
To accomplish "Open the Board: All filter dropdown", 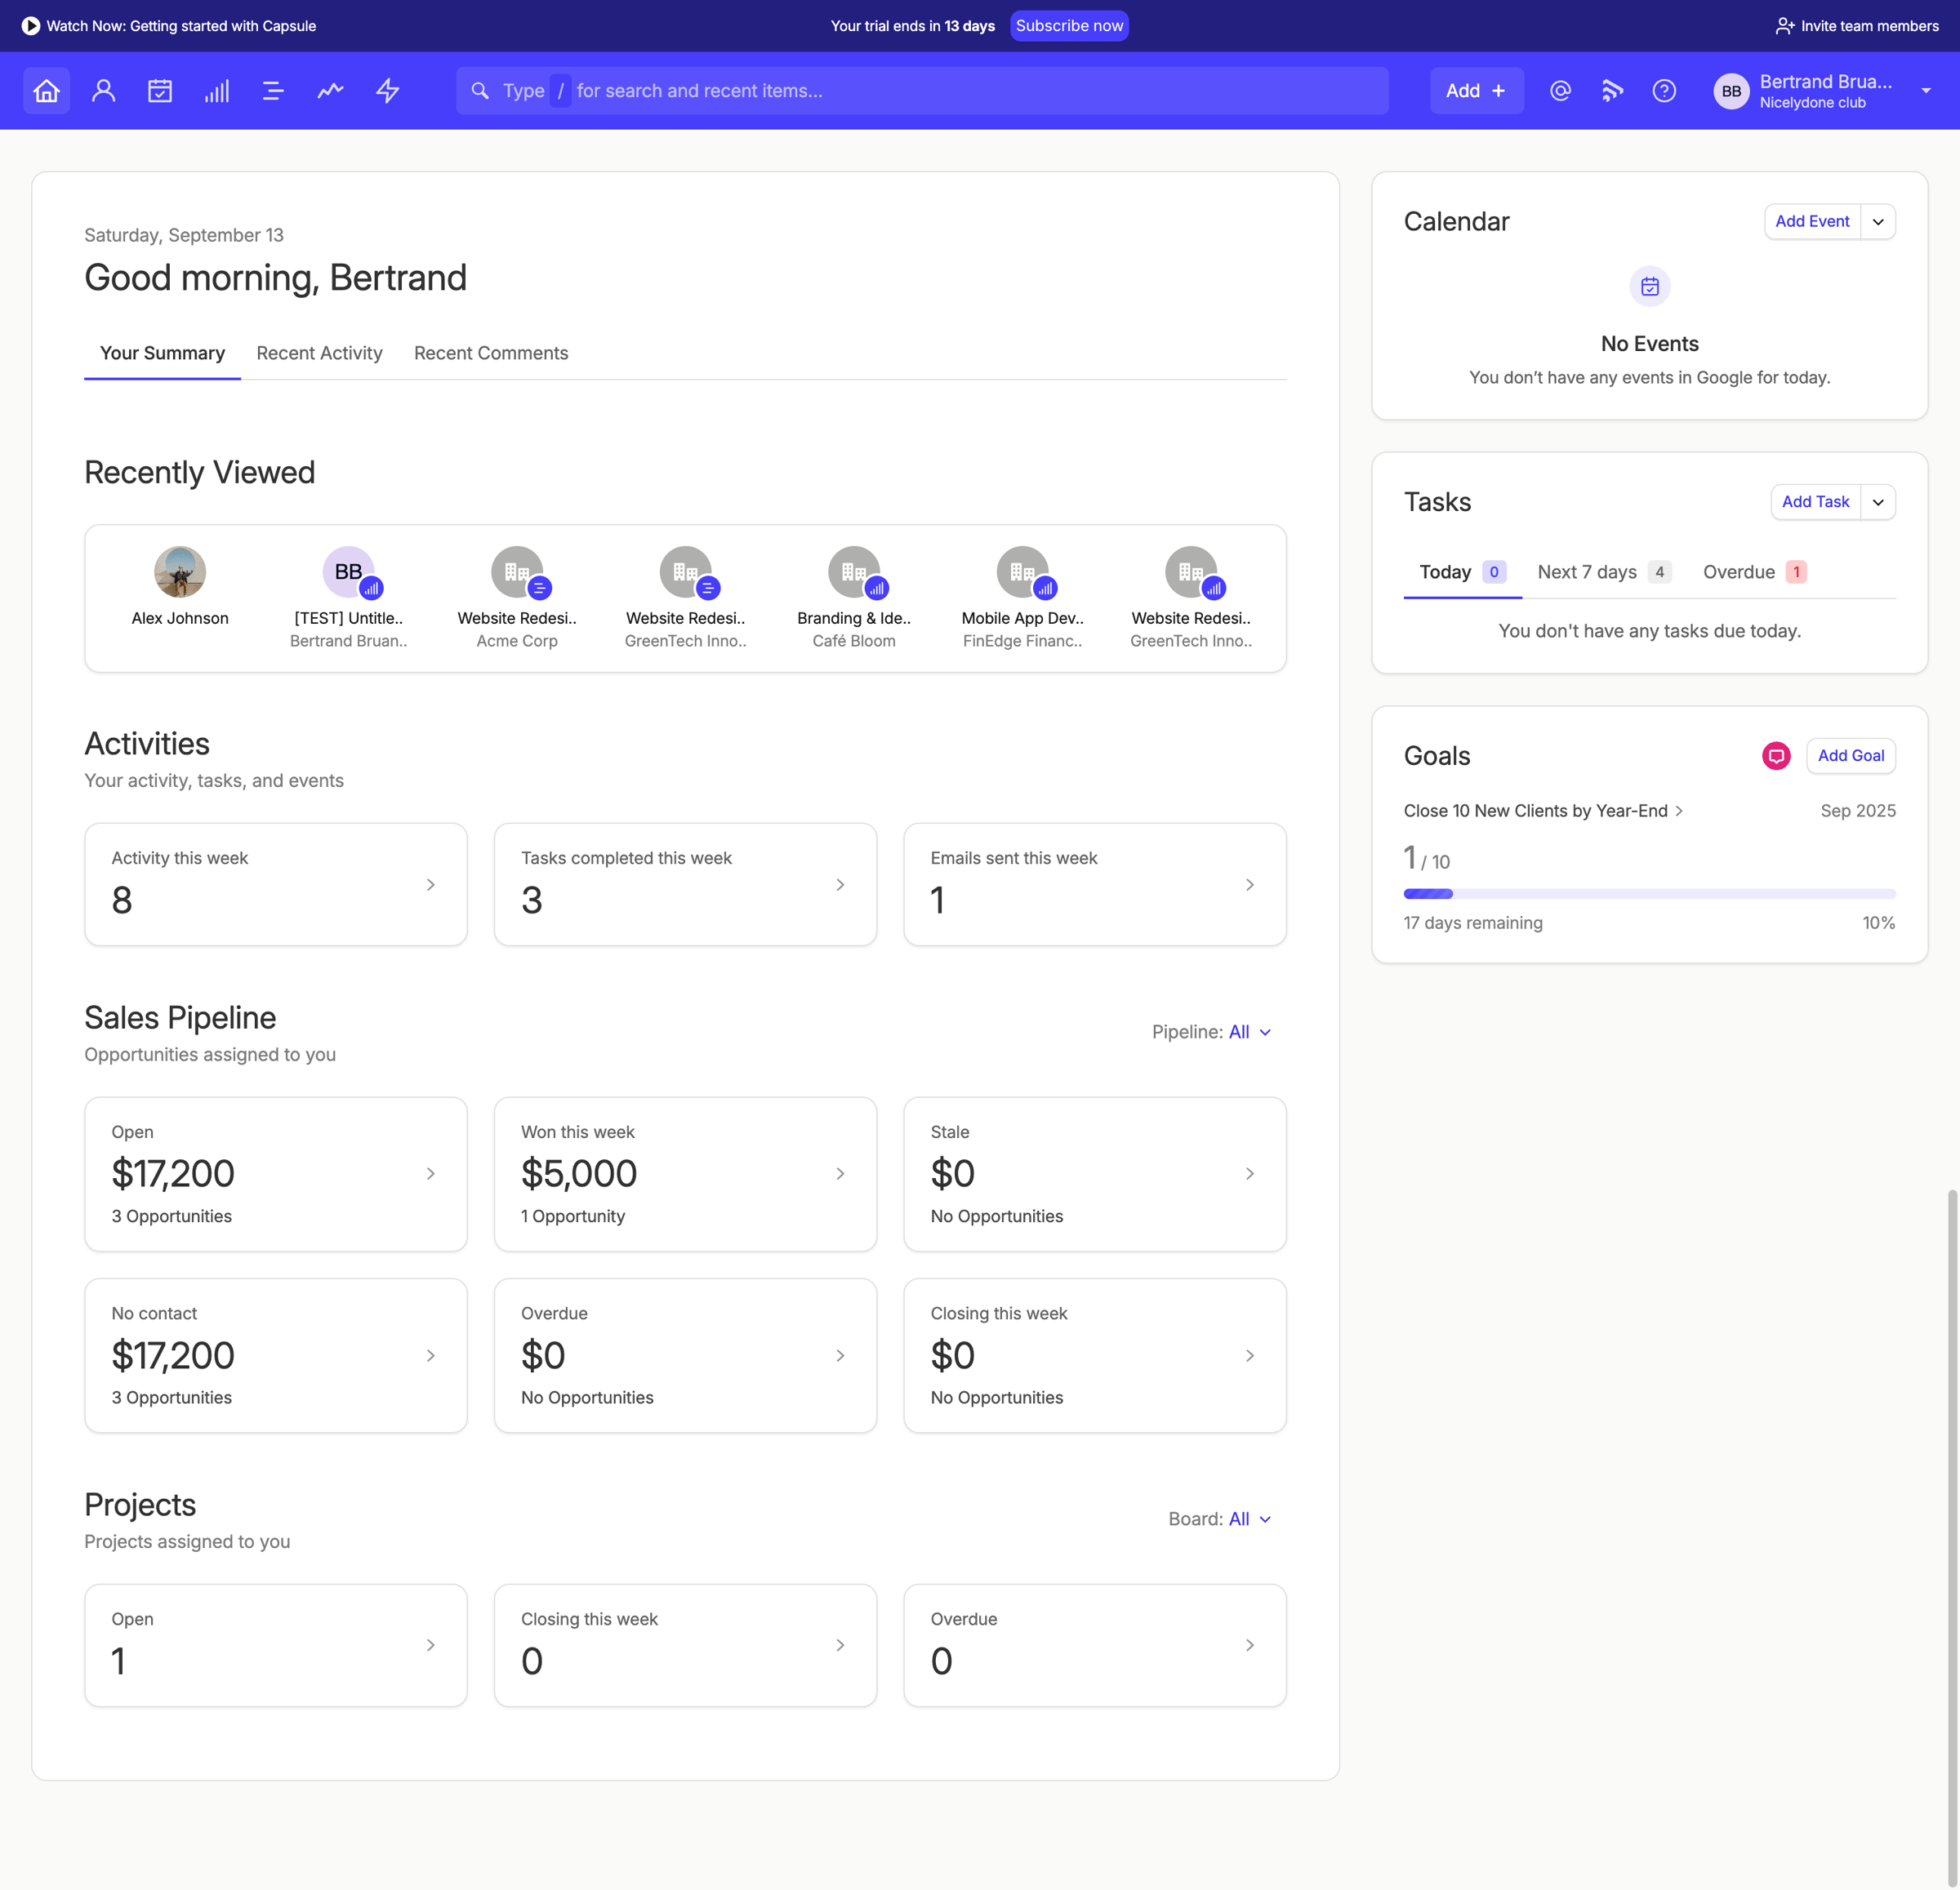I will tap(1220, 1519).
